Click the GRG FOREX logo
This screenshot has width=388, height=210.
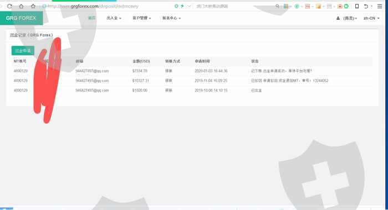pyautogui.click(x=21, y=18)
